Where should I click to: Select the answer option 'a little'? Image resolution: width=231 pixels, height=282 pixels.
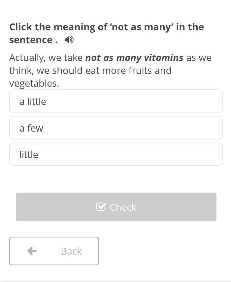coord(116,102)
